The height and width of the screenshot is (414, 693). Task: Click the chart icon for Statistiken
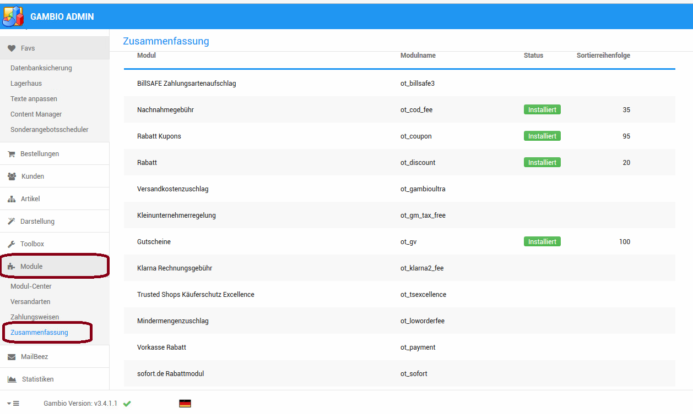(12, 379)
